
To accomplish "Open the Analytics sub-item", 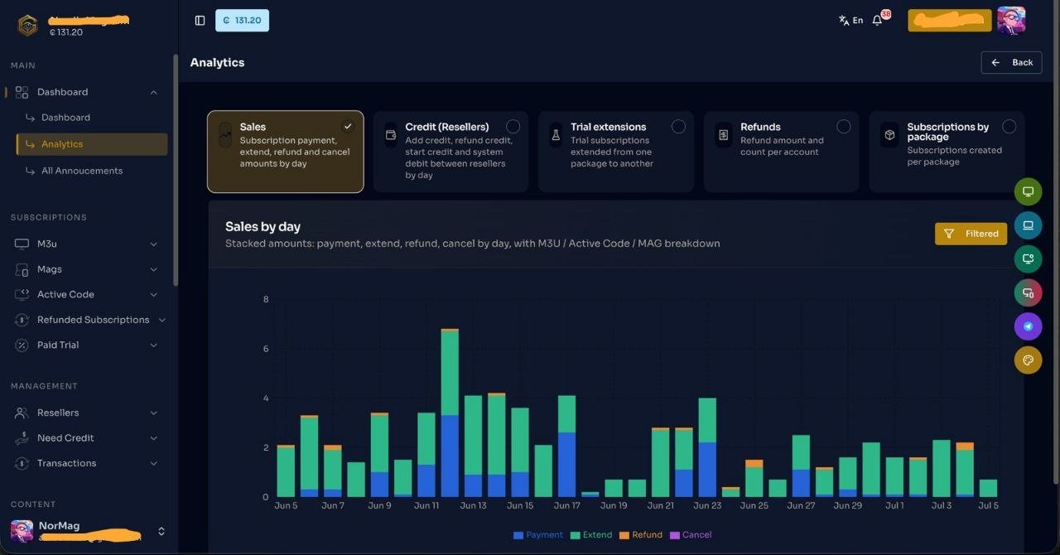I will pos(92,144).
